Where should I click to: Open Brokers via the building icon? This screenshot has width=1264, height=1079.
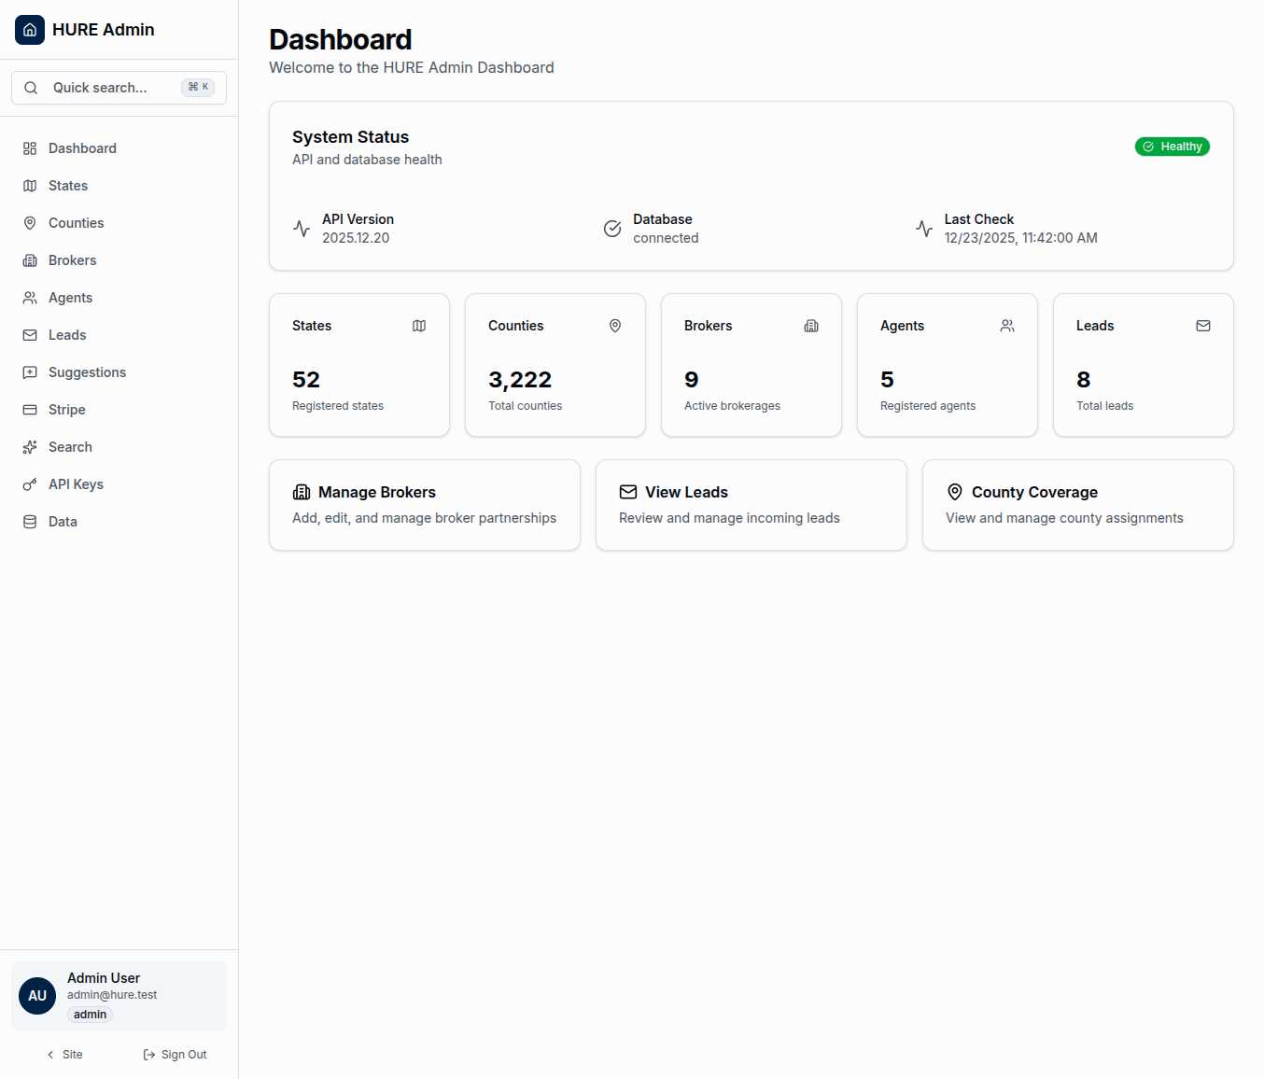(x=29, y=260)
